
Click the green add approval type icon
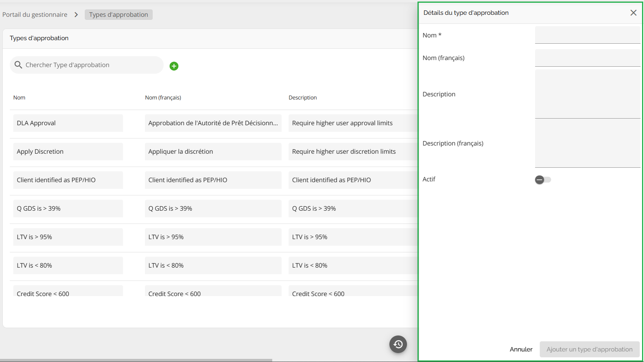click(174, 66)
